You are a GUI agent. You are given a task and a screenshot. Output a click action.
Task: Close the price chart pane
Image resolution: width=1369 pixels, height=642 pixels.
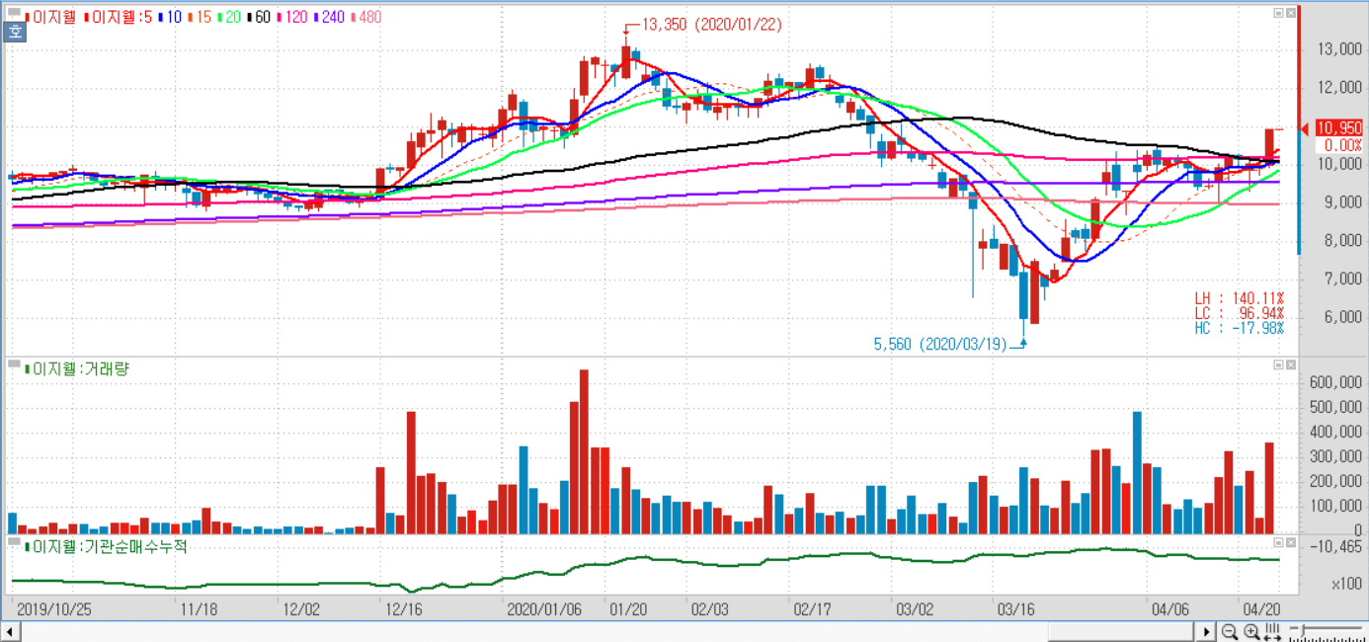tap(1291, 13)
